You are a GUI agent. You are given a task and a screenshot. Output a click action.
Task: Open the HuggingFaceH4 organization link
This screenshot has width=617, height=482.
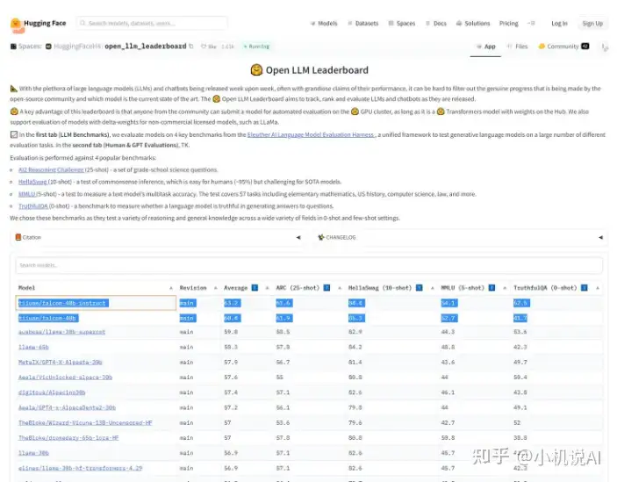77,47
